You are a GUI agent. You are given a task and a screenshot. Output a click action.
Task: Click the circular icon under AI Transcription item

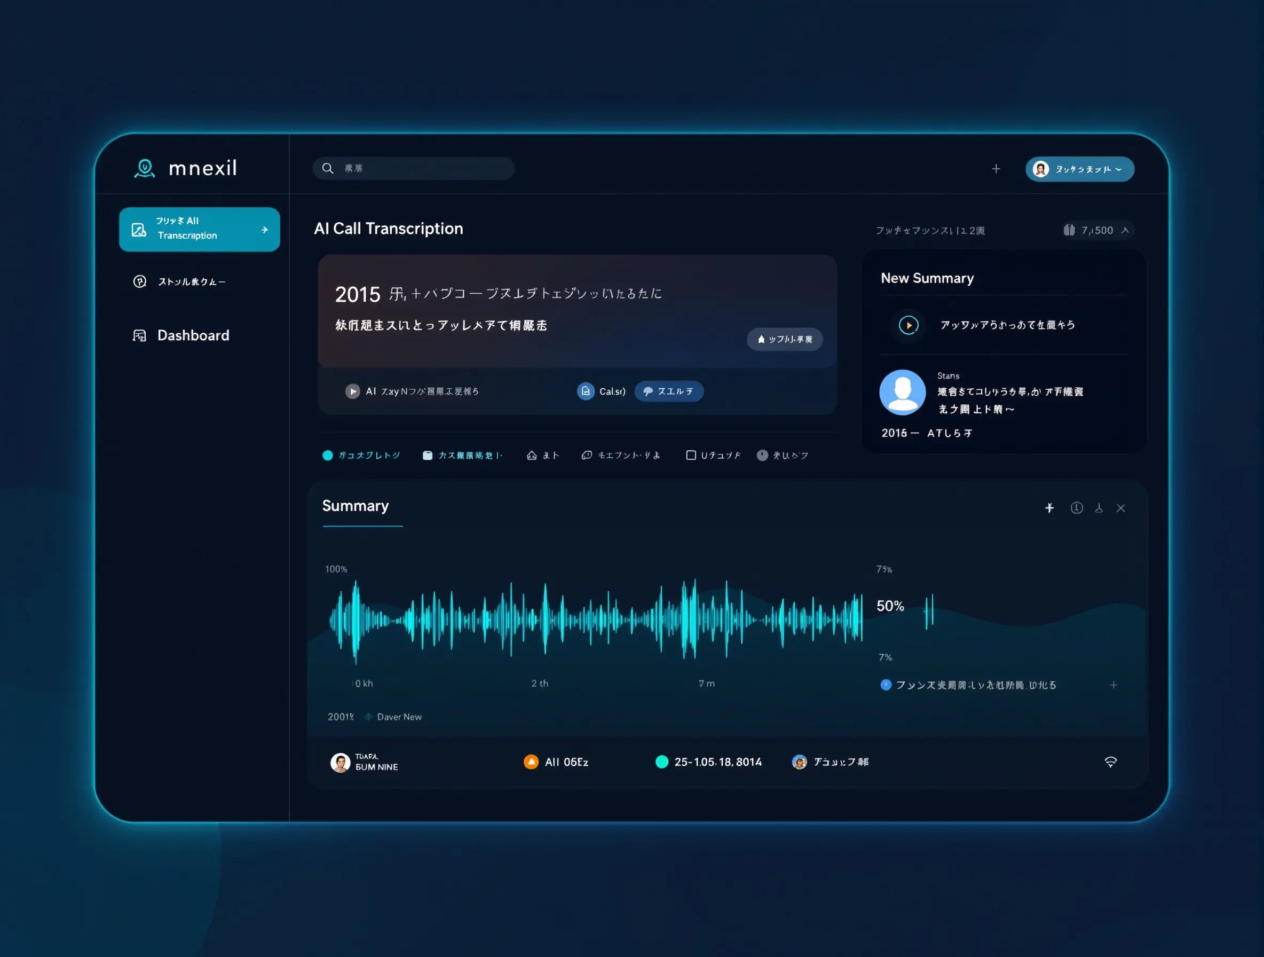point(140,282)
